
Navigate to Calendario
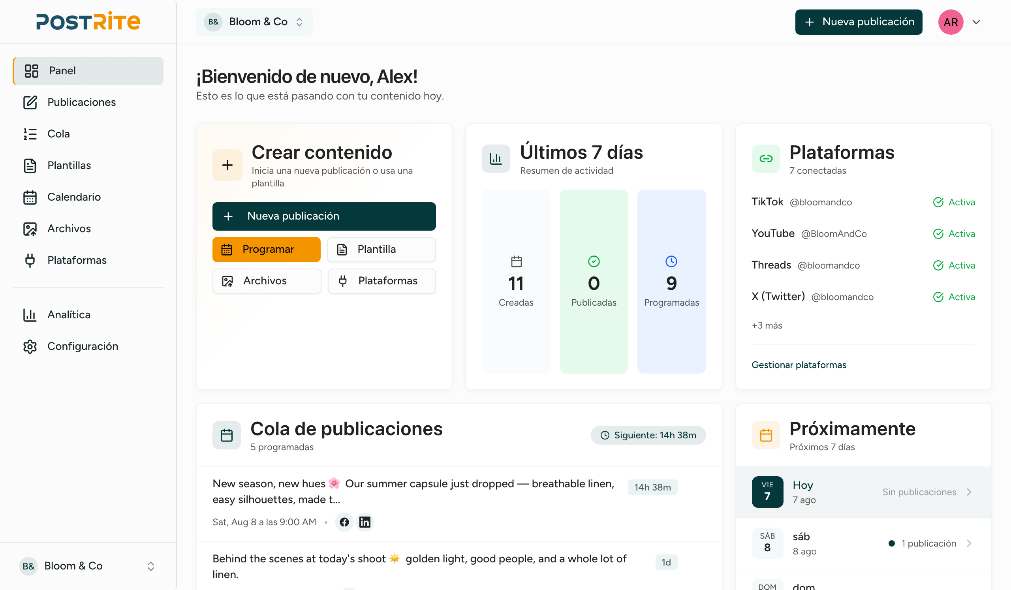click(88, 197)
